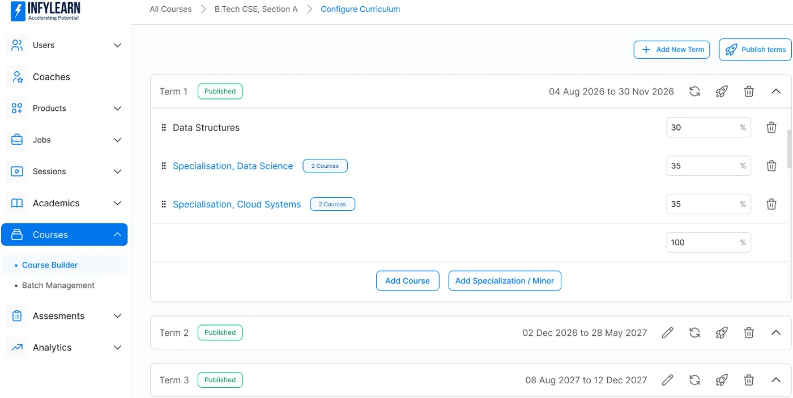Viewport: 793px width, 398px height.
Task: Click Term 2 date range text
Action: [585, 333]
